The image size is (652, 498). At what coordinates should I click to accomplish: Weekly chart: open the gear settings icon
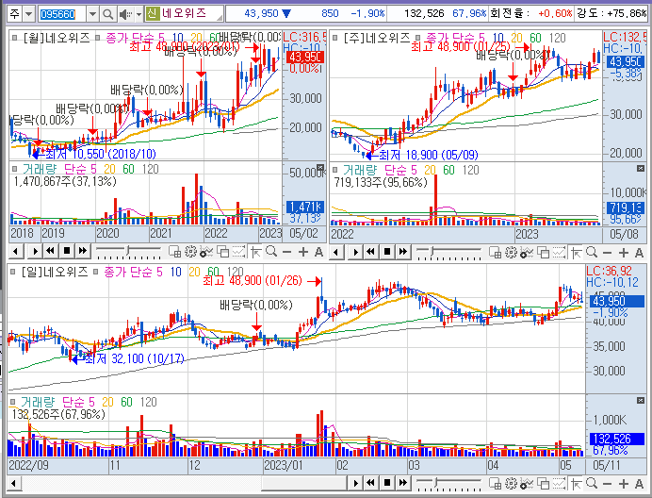click(511, 252)
